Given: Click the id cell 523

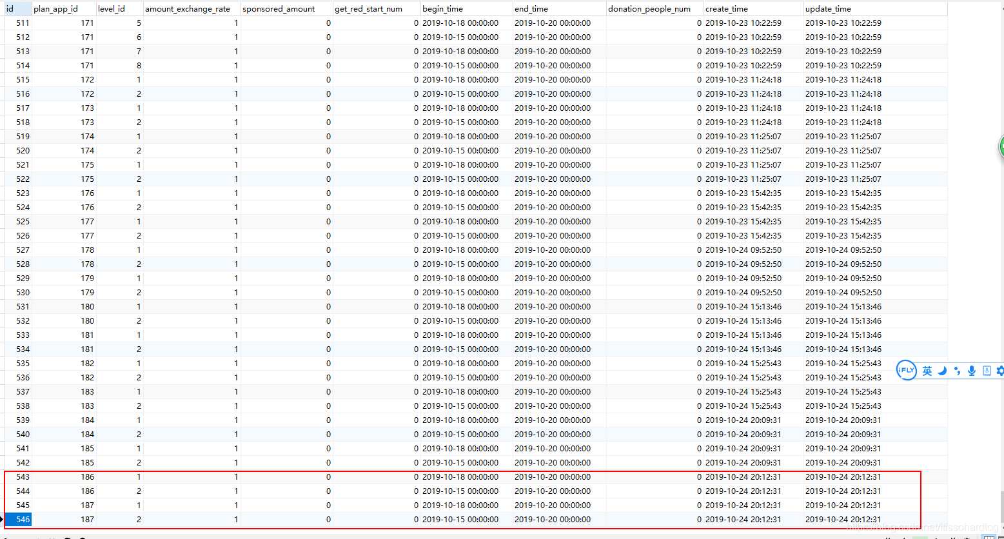Looking at the screenshot, I should (17, 193).
